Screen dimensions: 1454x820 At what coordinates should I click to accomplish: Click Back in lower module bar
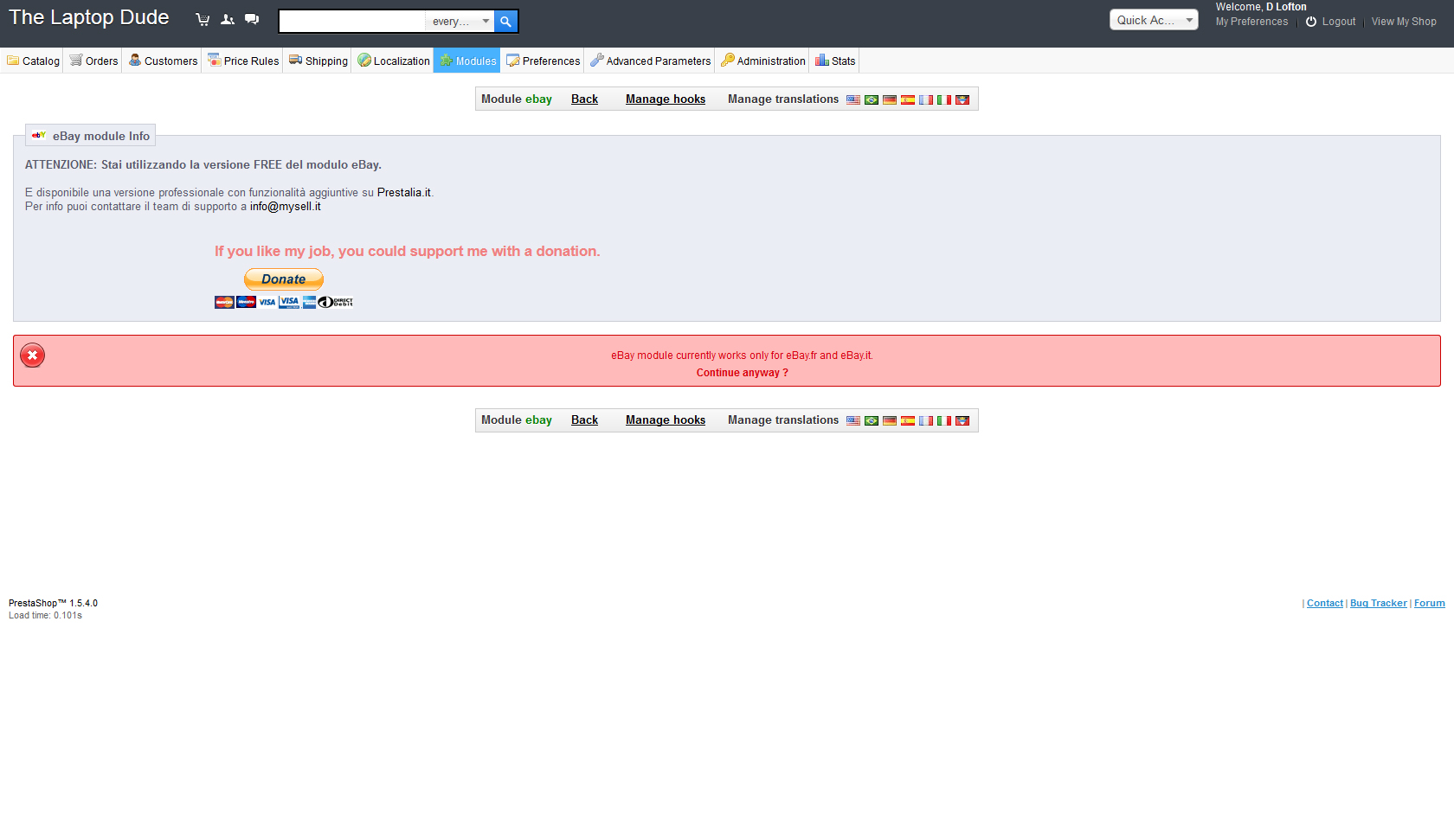(585, 420)
